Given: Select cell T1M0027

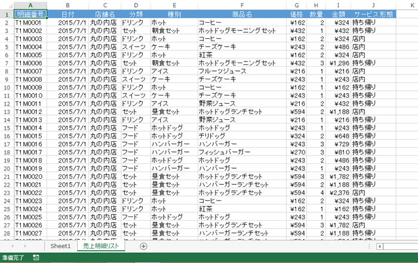Looking at the screenshot, I should point(30,233).
